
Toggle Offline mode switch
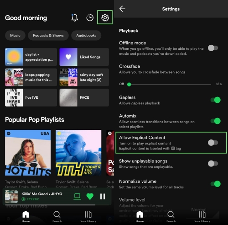pos(213,48)
